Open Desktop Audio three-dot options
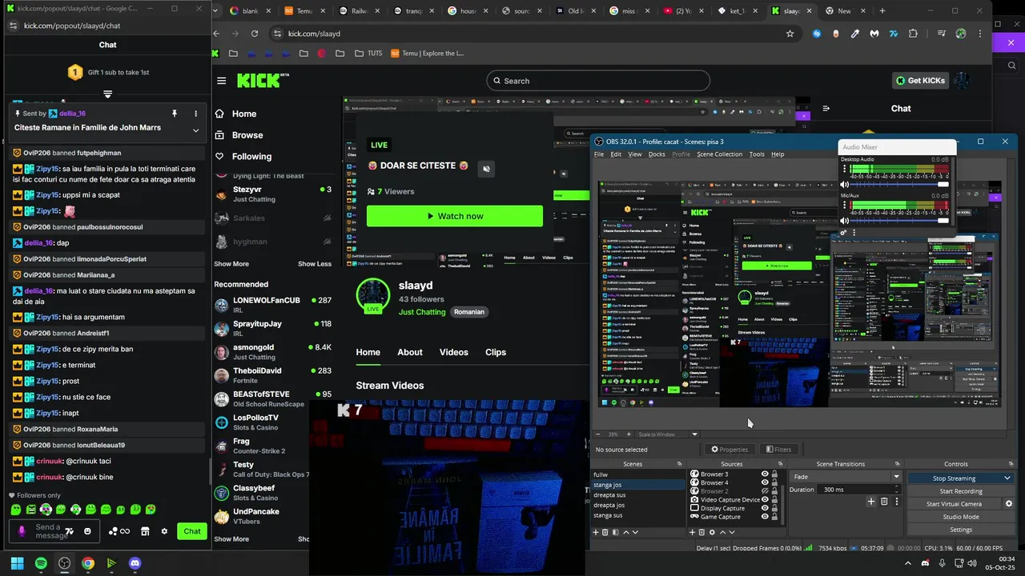This screenshot has height=576, width=1025. (x=844, y=168)
